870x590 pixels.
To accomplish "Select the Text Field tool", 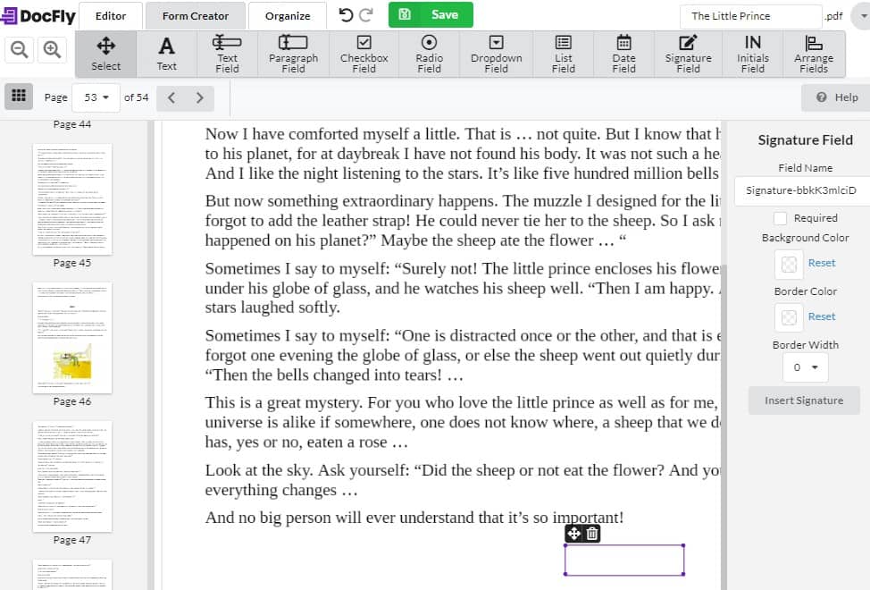I will (228, 54).
